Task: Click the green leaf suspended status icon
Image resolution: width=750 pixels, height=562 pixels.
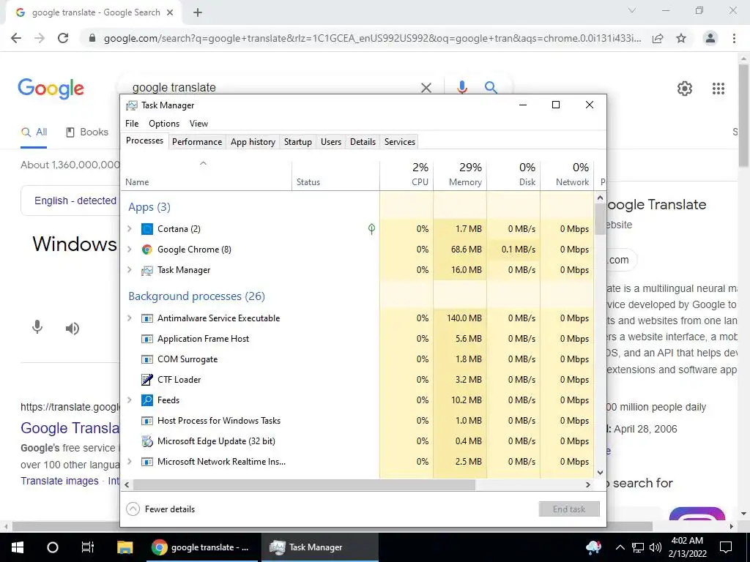Action: point(371,229)
